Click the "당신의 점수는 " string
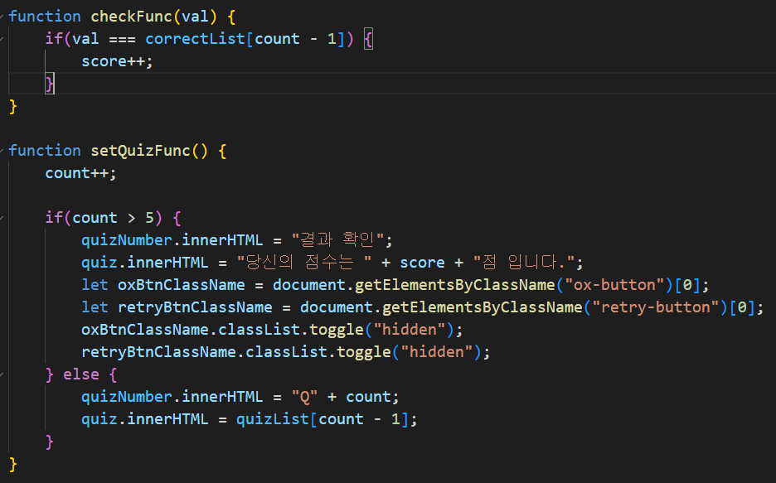The width and height of the screenshot is (776, 483). [x=304, y=263]
